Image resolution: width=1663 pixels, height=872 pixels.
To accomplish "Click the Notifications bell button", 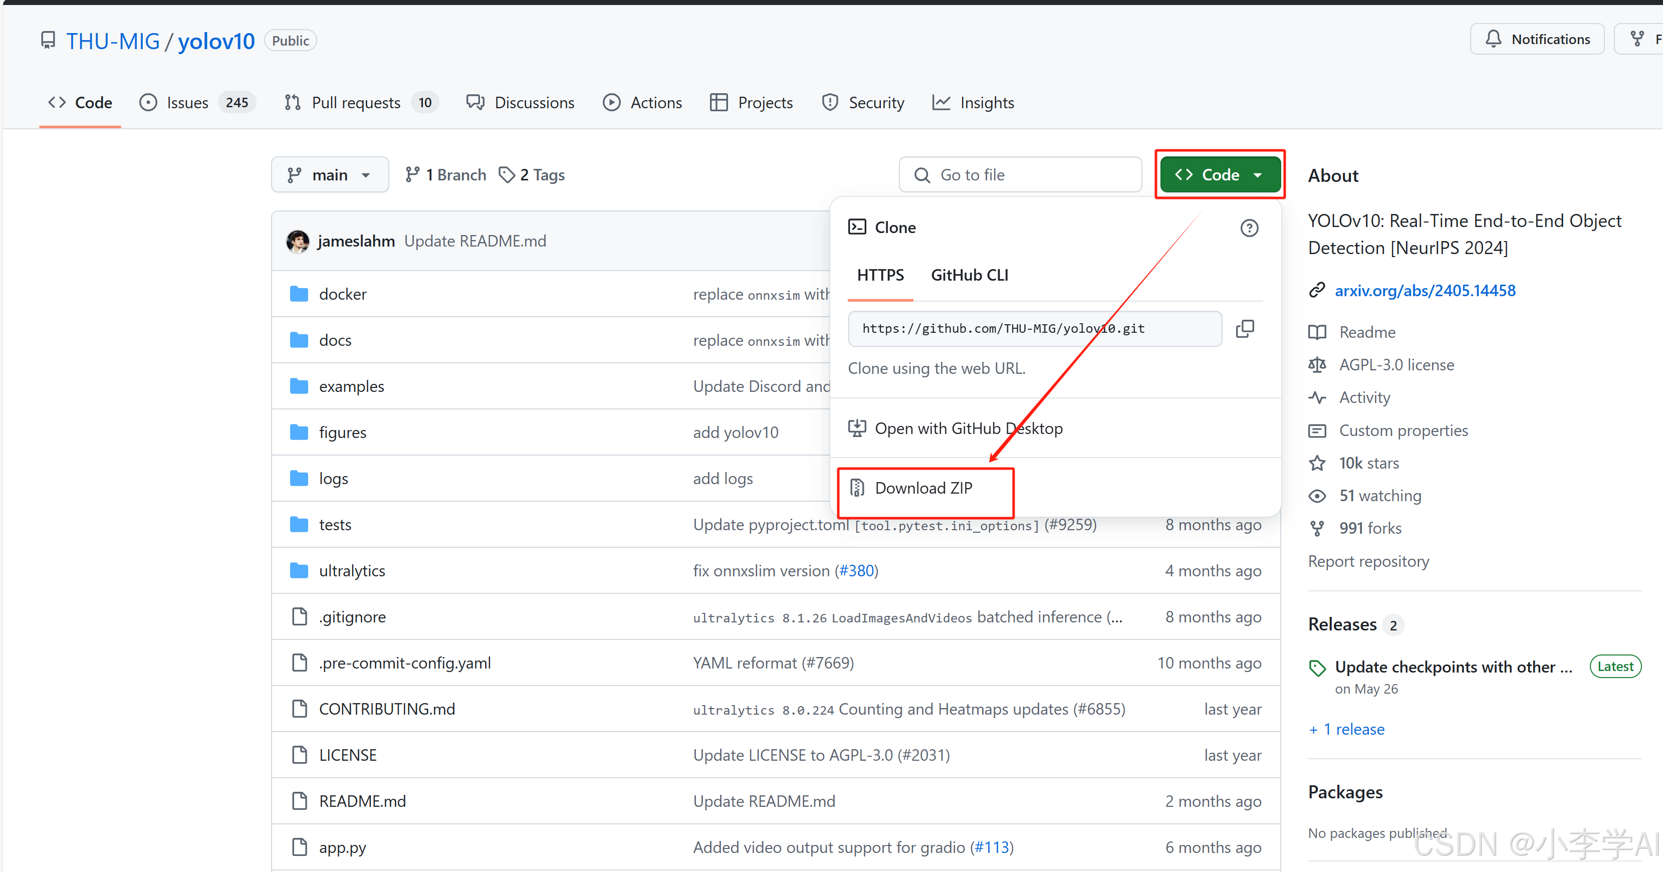I will [x=1536, y=40].
